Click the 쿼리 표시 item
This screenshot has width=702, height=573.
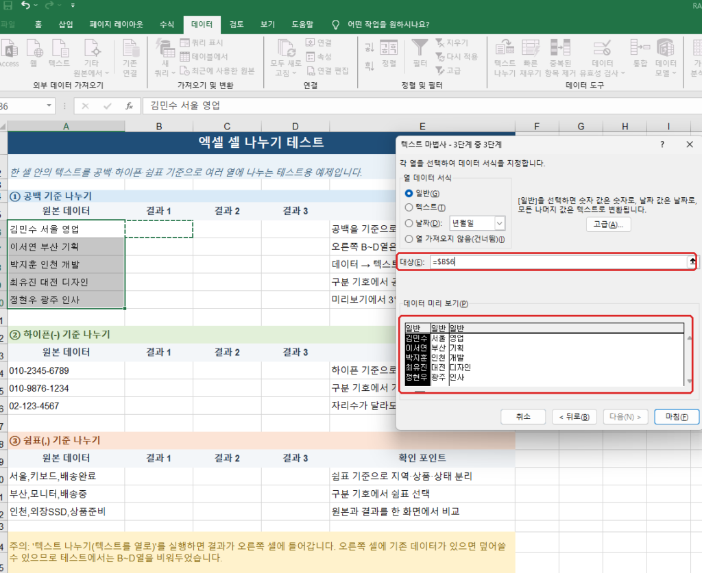point(202,42)
